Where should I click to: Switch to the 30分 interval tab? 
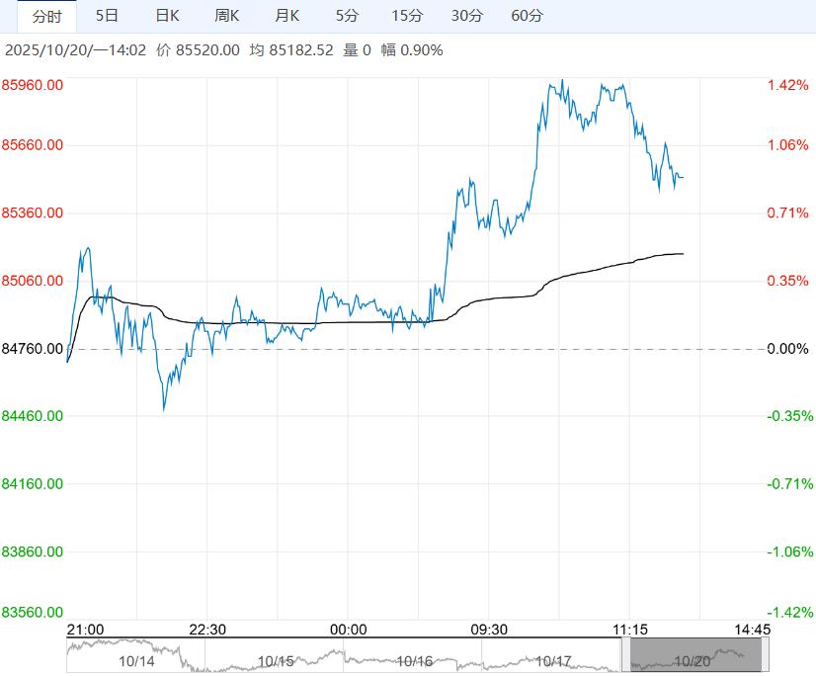(x=467, y=16)
